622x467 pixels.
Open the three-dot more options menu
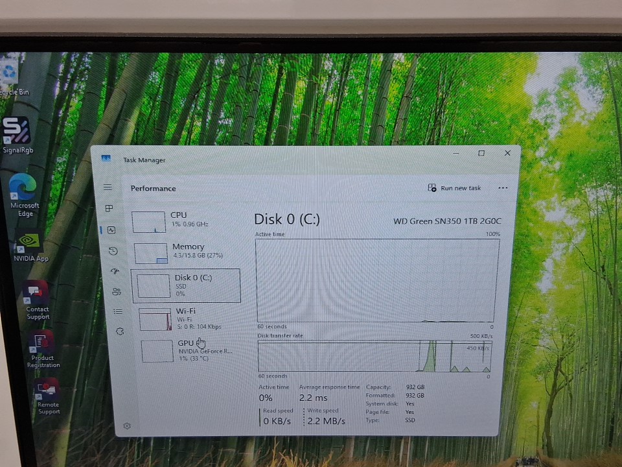pos(503,188)
